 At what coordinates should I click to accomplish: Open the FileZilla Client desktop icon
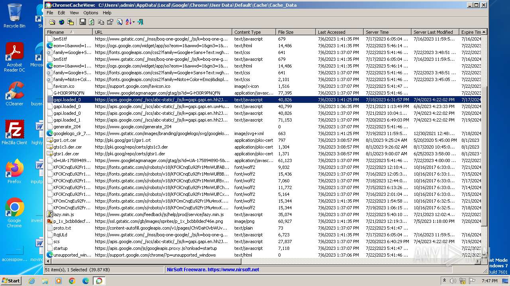(14, 133)
